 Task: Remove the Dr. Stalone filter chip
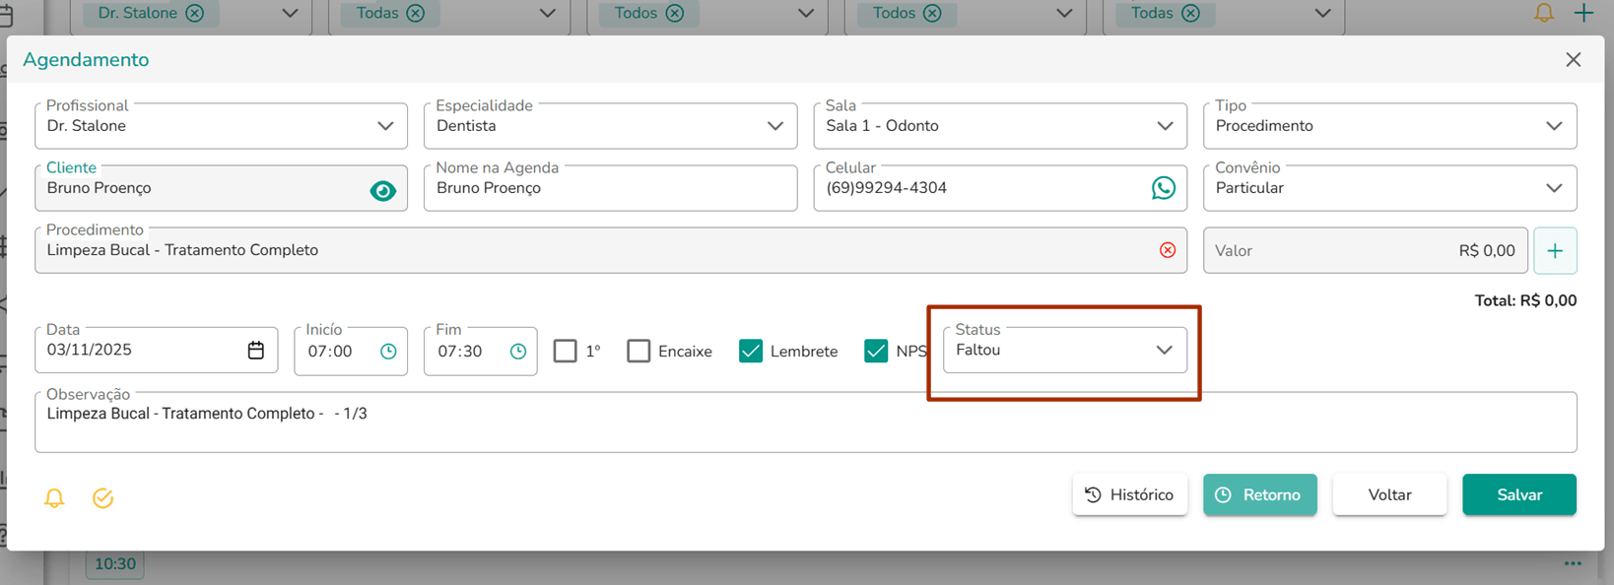[x=195, y=13]
